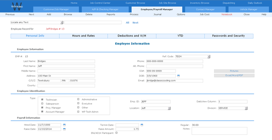The image size is (272, 140).
Task: Click the DailyView Column field
Action: tap(233, 102)
